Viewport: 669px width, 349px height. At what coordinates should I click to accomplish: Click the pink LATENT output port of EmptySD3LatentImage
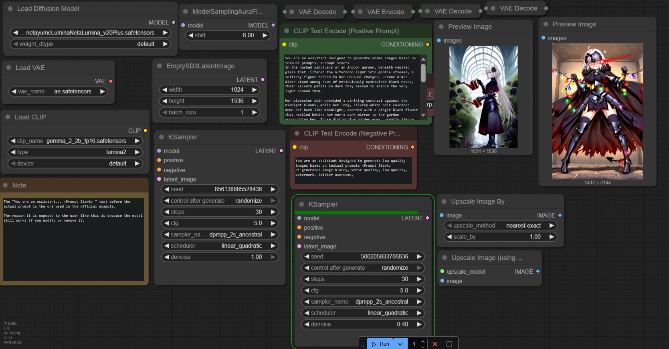pos(263,80)
